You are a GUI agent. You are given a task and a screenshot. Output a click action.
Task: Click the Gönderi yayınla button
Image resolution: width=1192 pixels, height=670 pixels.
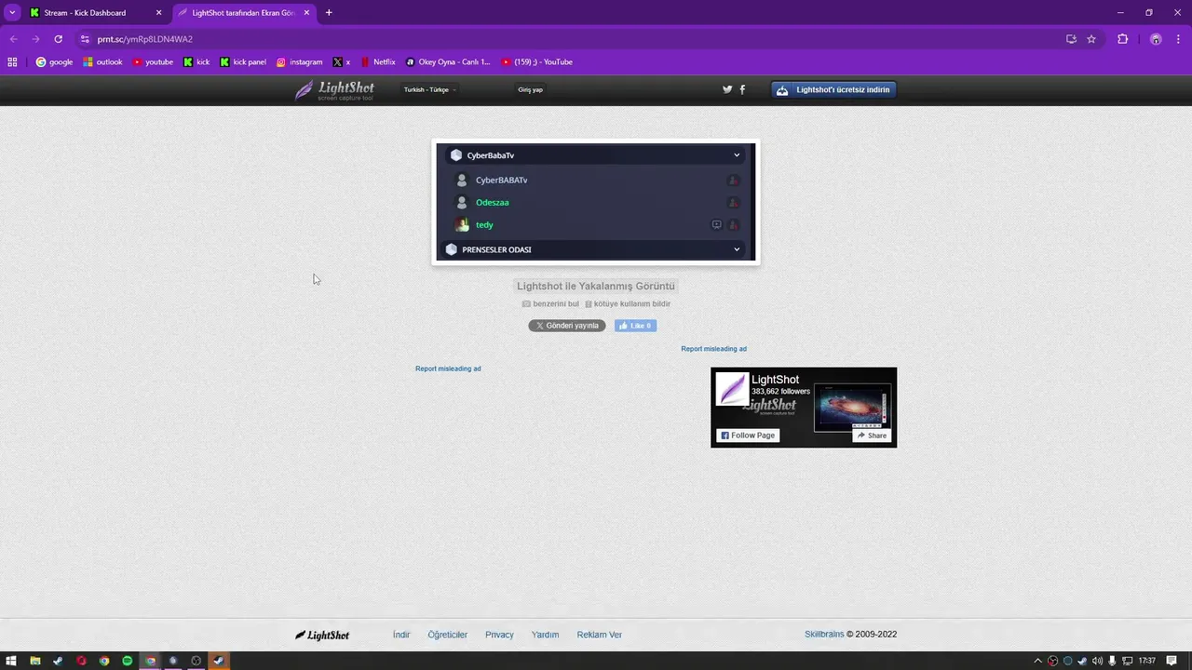point(567,326)
